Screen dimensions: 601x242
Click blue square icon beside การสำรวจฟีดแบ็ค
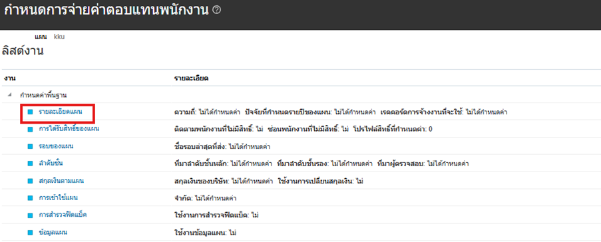pyautogui.click(x=30, y=215)
